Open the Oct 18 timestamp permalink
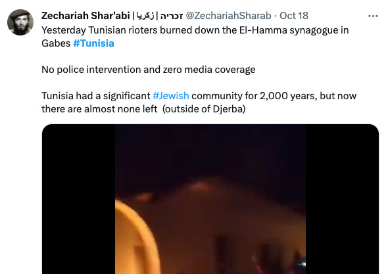This screenshot has height=274, width=388. (294, 16)
